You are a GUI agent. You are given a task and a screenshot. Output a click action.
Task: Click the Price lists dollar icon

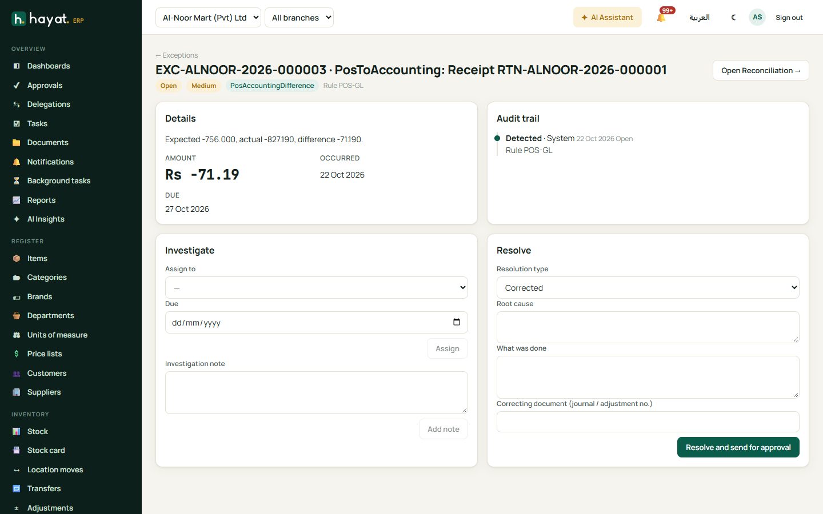17,354
